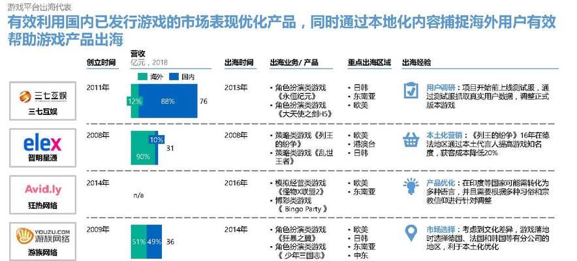Click the 亿元，2018 unit label
The image size is (577, 261).
(149, 62)
